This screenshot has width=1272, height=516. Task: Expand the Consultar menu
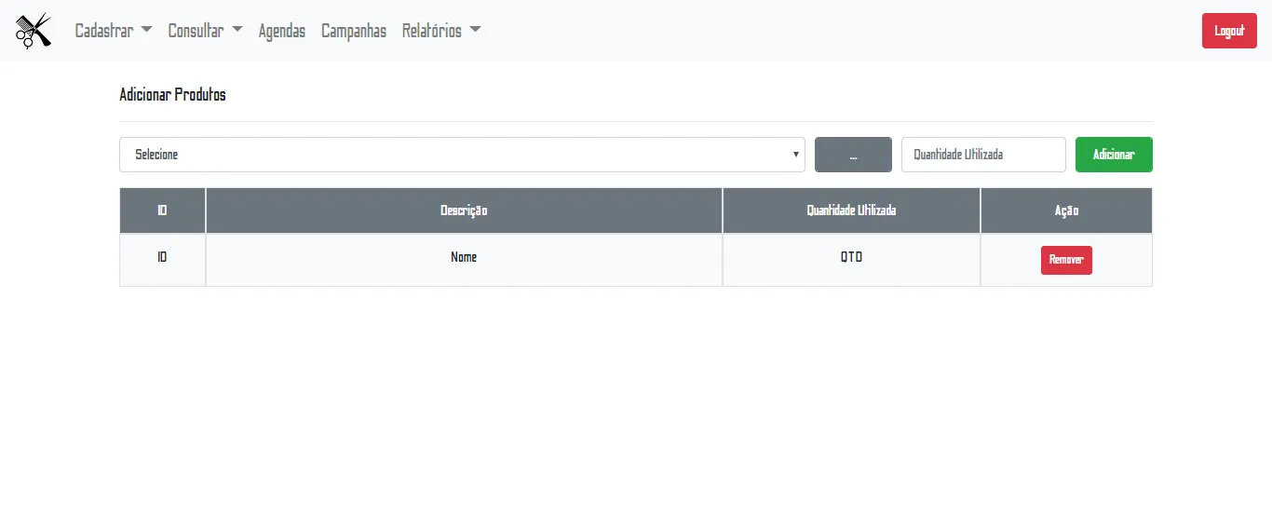205,31
